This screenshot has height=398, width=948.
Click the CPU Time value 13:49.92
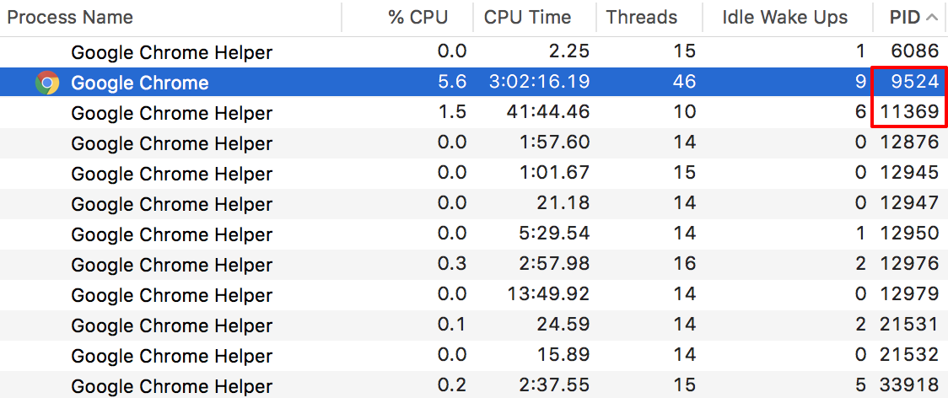click(x=550, y=294)
